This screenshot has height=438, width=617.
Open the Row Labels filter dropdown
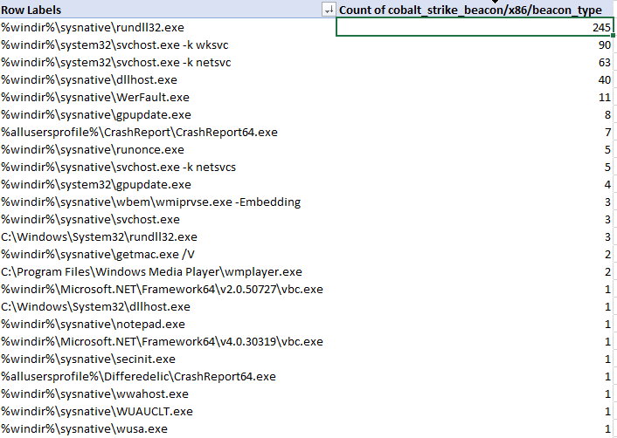(329, 10)
